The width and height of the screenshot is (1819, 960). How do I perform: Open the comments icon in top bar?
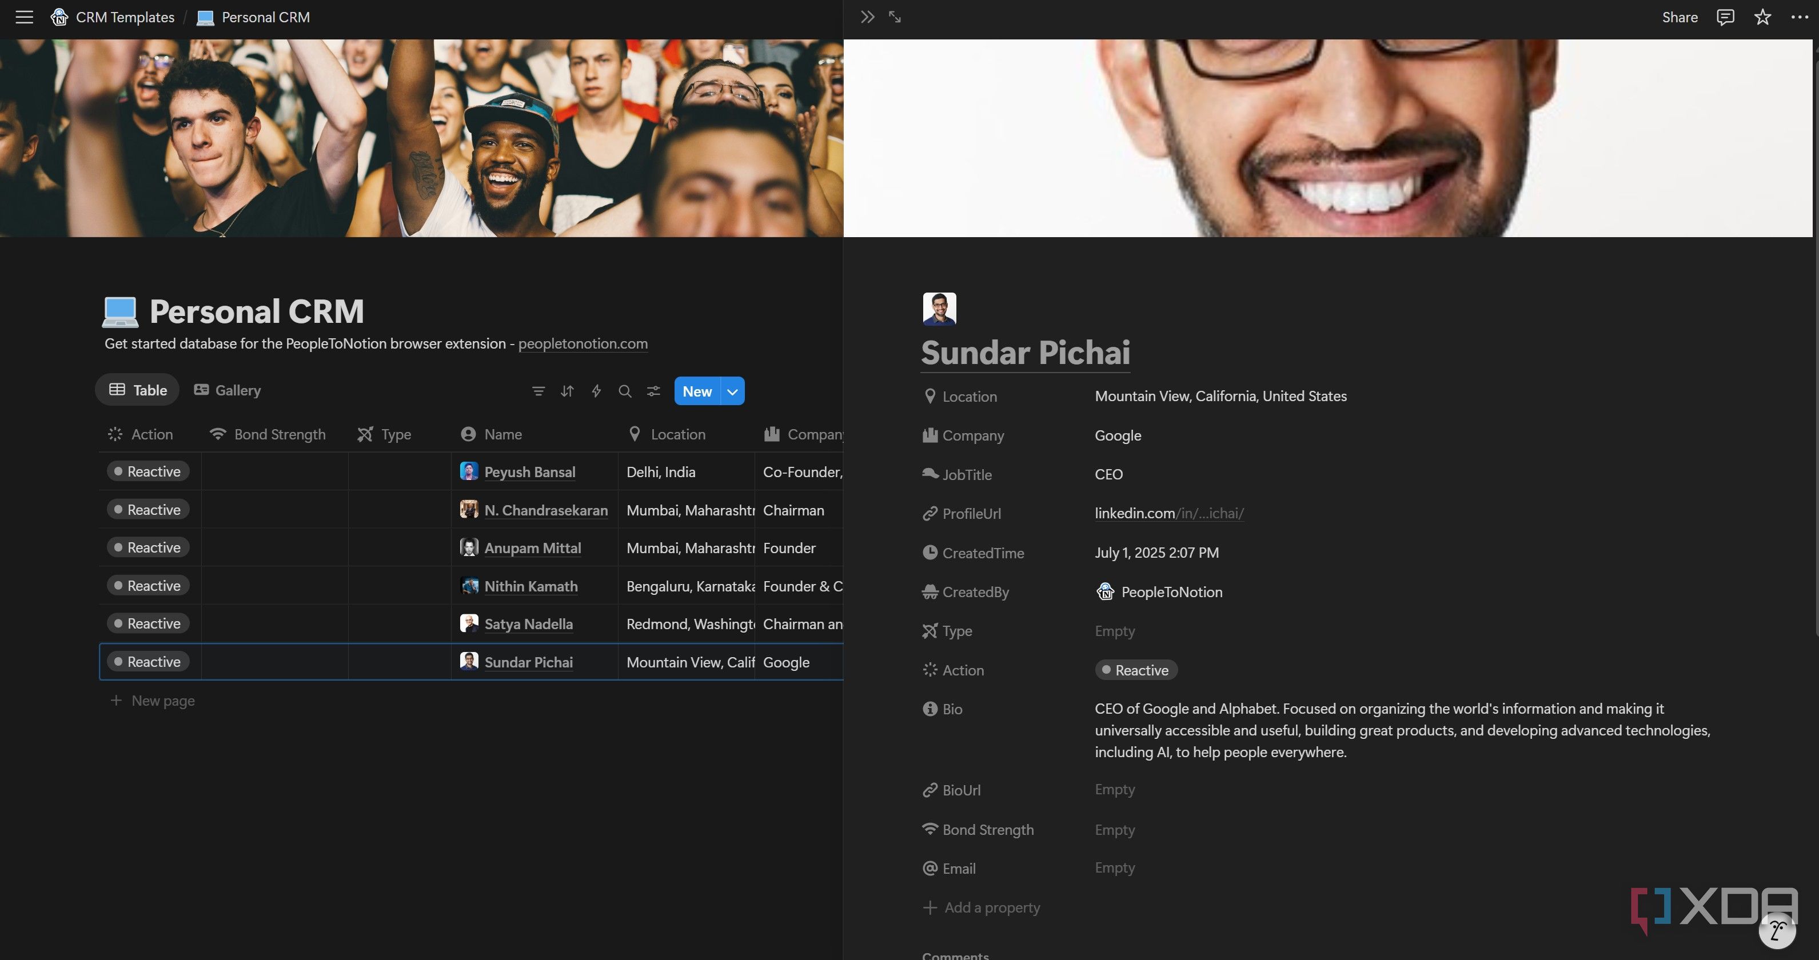coord(1725,17)
